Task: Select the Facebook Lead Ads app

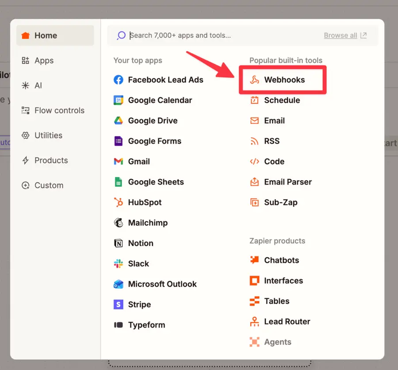Action: [165, 80]
